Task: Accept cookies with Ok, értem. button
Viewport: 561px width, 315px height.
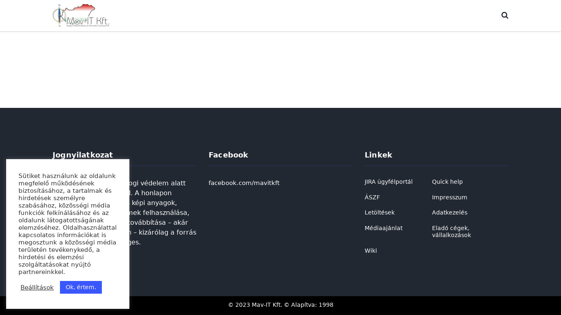Action: (x=81, y=287)
